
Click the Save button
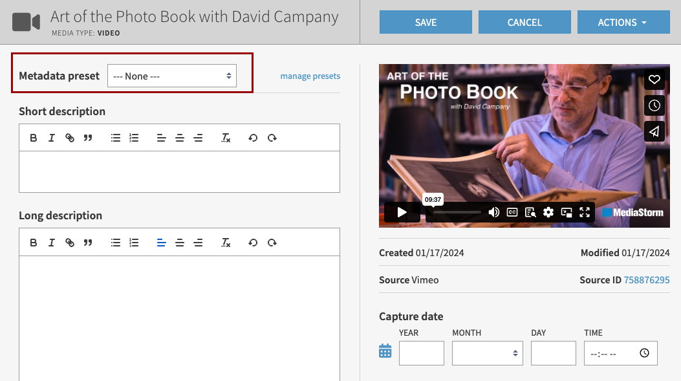[x=426, y=23]
